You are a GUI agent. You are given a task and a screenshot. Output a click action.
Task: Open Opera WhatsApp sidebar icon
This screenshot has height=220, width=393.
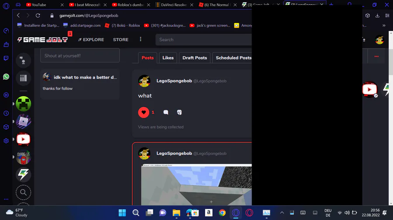pos(6,77)
